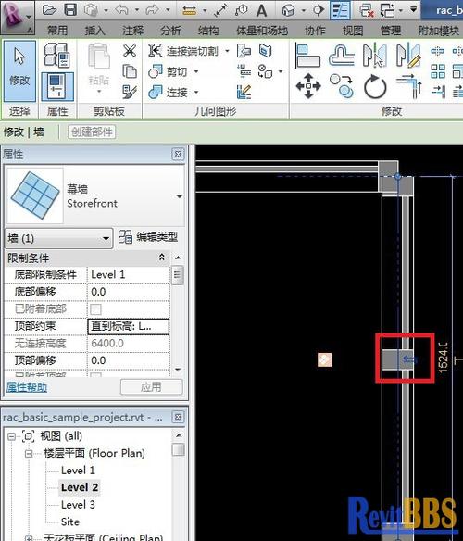Click the project browser scrollbar thumb
The width and height of the screenshot is (463, 541).
178,449
